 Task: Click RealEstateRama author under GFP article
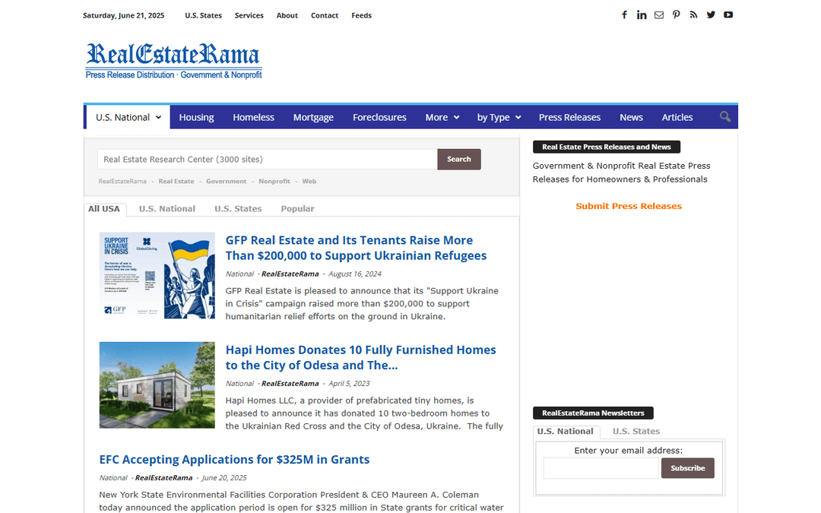click(x=290, y=274)
